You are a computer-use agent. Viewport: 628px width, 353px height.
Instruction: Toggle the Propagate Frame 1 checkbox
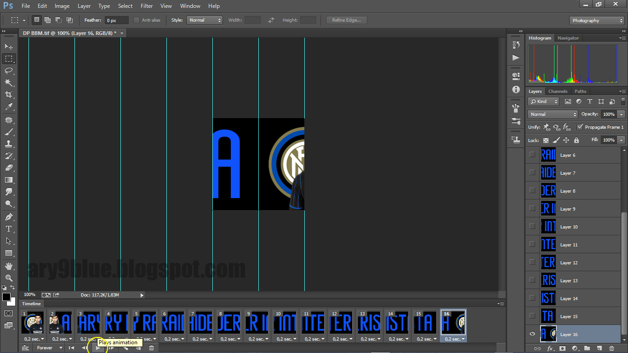point(580,127)
